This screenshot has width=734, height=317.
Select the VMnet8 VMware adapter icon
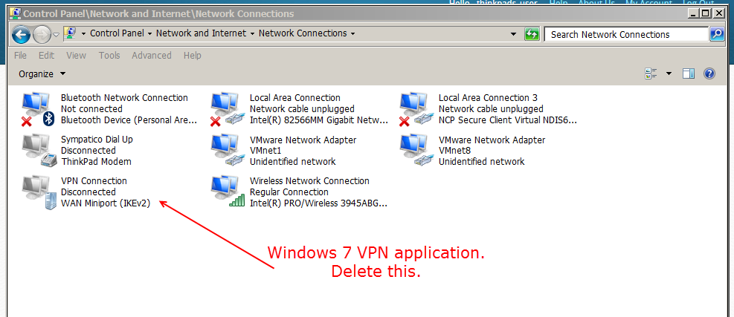point(416,151)
